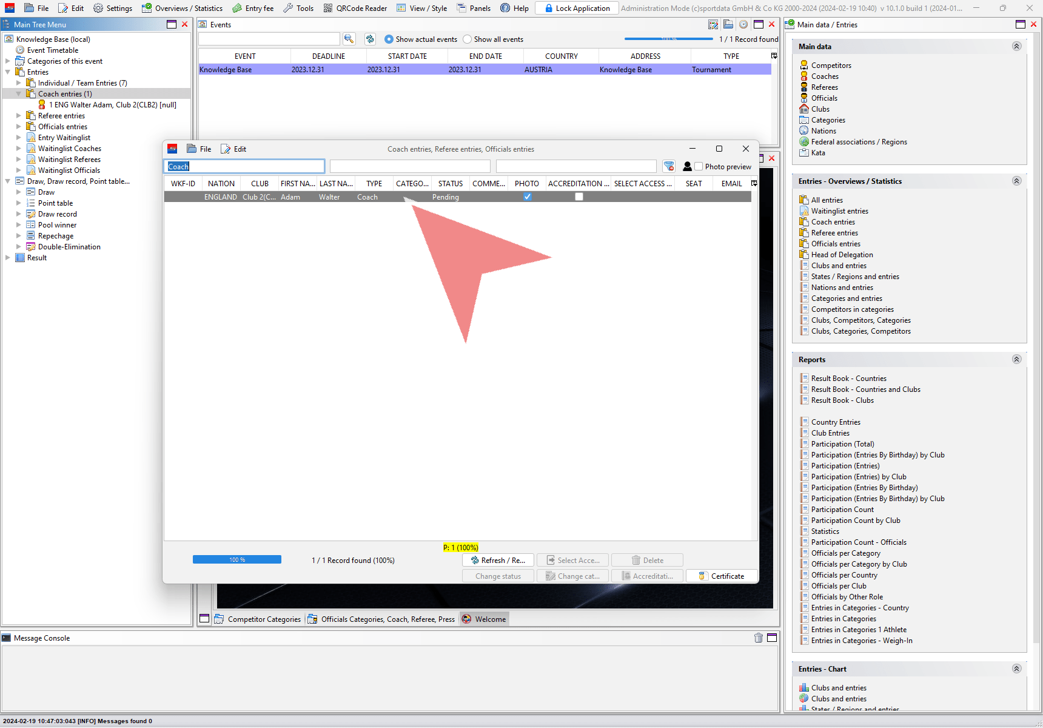Expand the Referee entries tree node
The width and height of the screenshot is (1043, 728).
[x=18, y=116]
